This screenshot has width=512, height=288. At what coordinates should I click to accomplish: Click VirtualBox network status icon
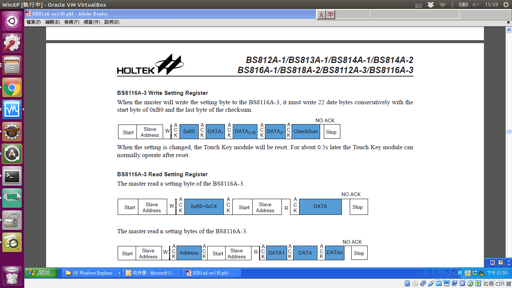[x=423, y=283]
